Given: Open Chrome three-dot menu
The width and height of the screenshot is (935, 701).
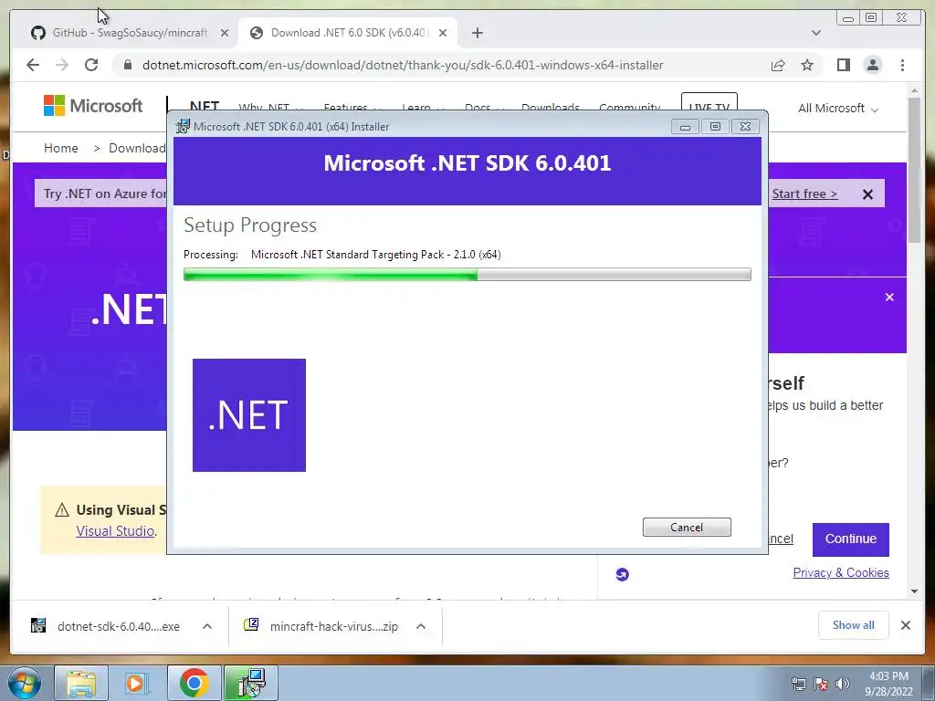Looking at the screenshot, I should point(903,65).
